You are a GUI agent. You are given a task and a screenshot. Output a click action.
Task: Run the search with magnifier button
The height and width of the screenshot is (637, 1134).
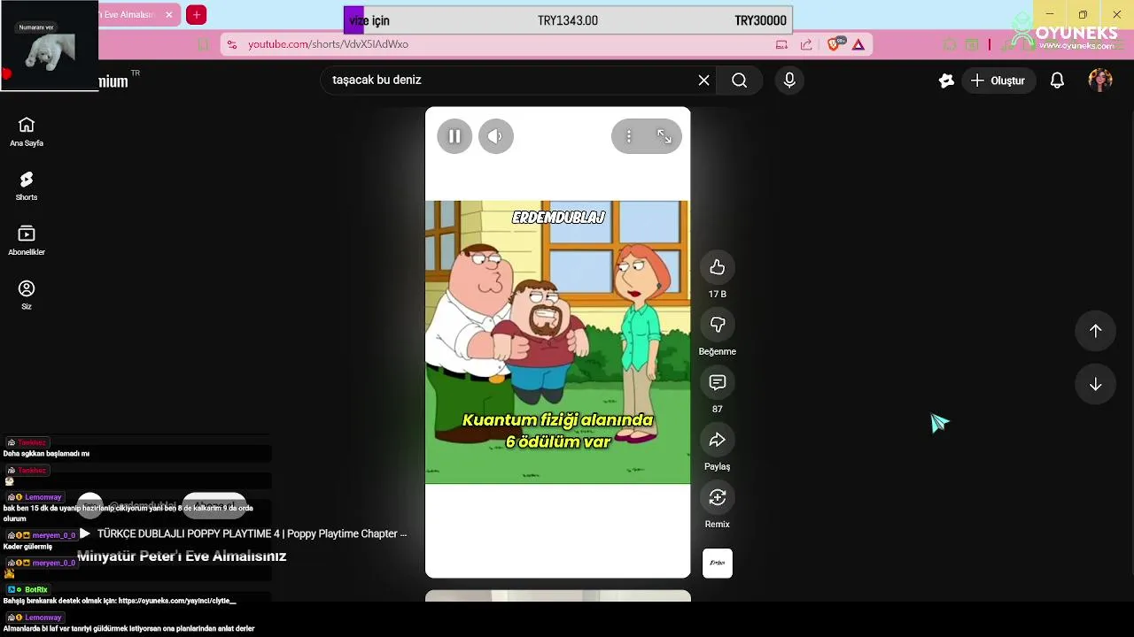740,81
